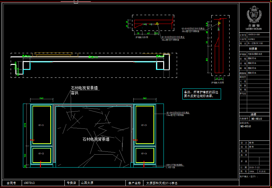Click the MS-H010 color board number cell
The height and width of the screenshot is (188, 272).
tap(256, 119)
